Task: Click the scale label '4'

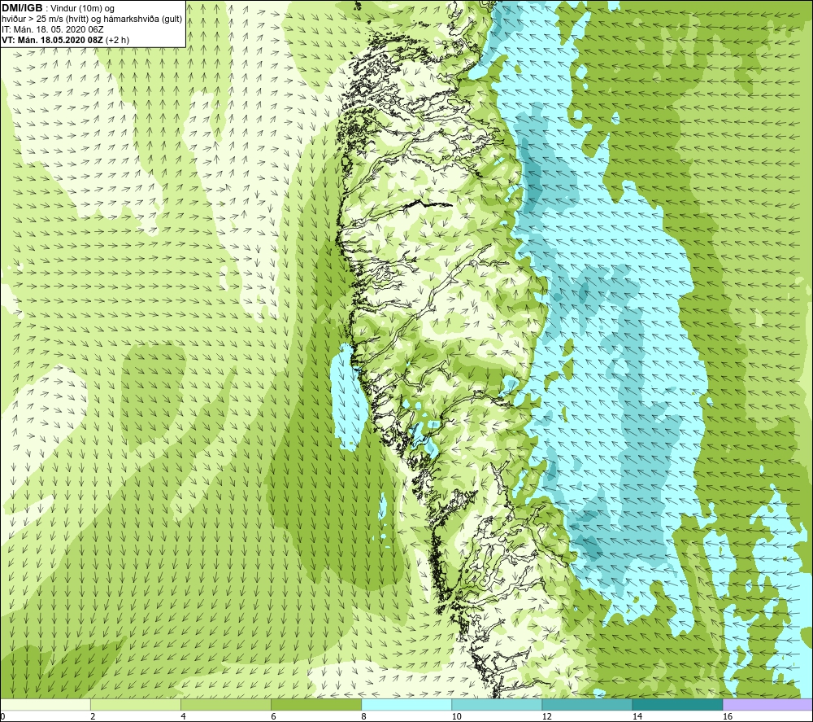Action: [183, 716]
